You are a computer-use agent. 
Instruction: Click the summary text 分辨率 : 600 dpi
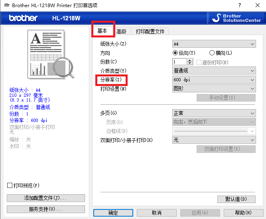28,120
